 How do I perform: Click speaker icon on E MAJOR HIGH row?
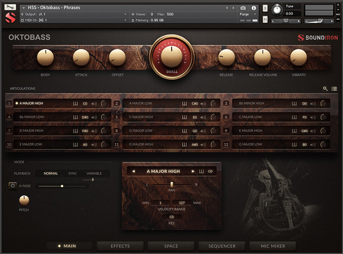pos(313,131)
